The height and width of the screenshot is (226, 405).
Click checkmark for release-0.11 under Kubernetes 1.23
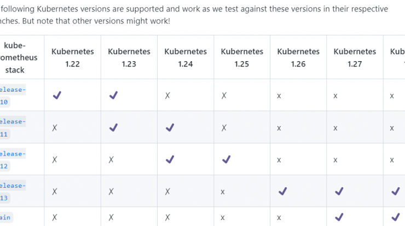(x=113, y=128)
